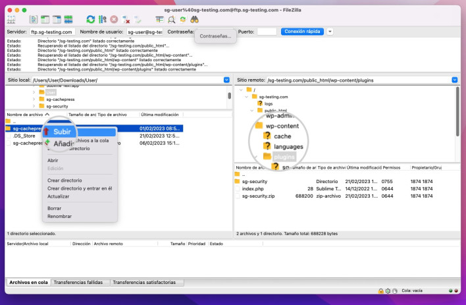
Task: Click the Conexión rápida button
Action: (x=302, y=32)
